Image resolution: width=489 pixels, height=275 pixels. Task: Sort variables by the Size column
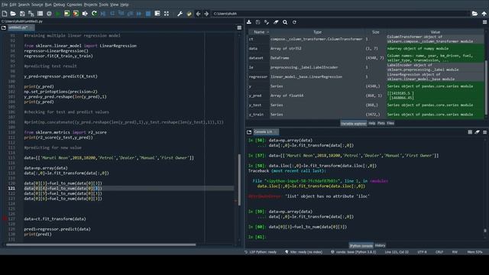375,32
